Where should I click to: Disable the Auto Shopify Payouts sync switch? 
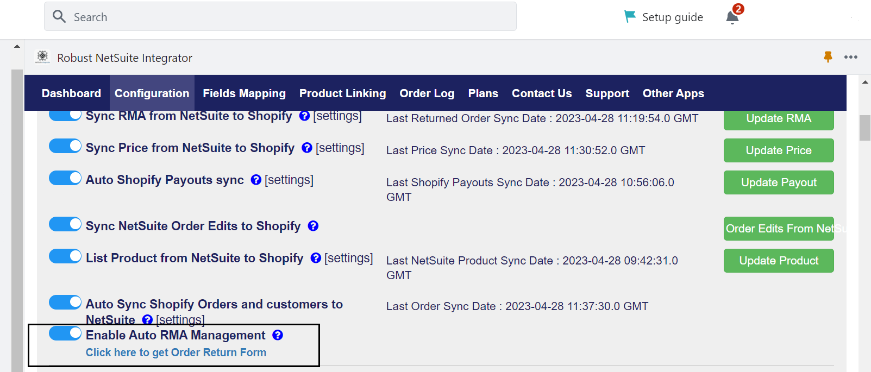point(65,178)
